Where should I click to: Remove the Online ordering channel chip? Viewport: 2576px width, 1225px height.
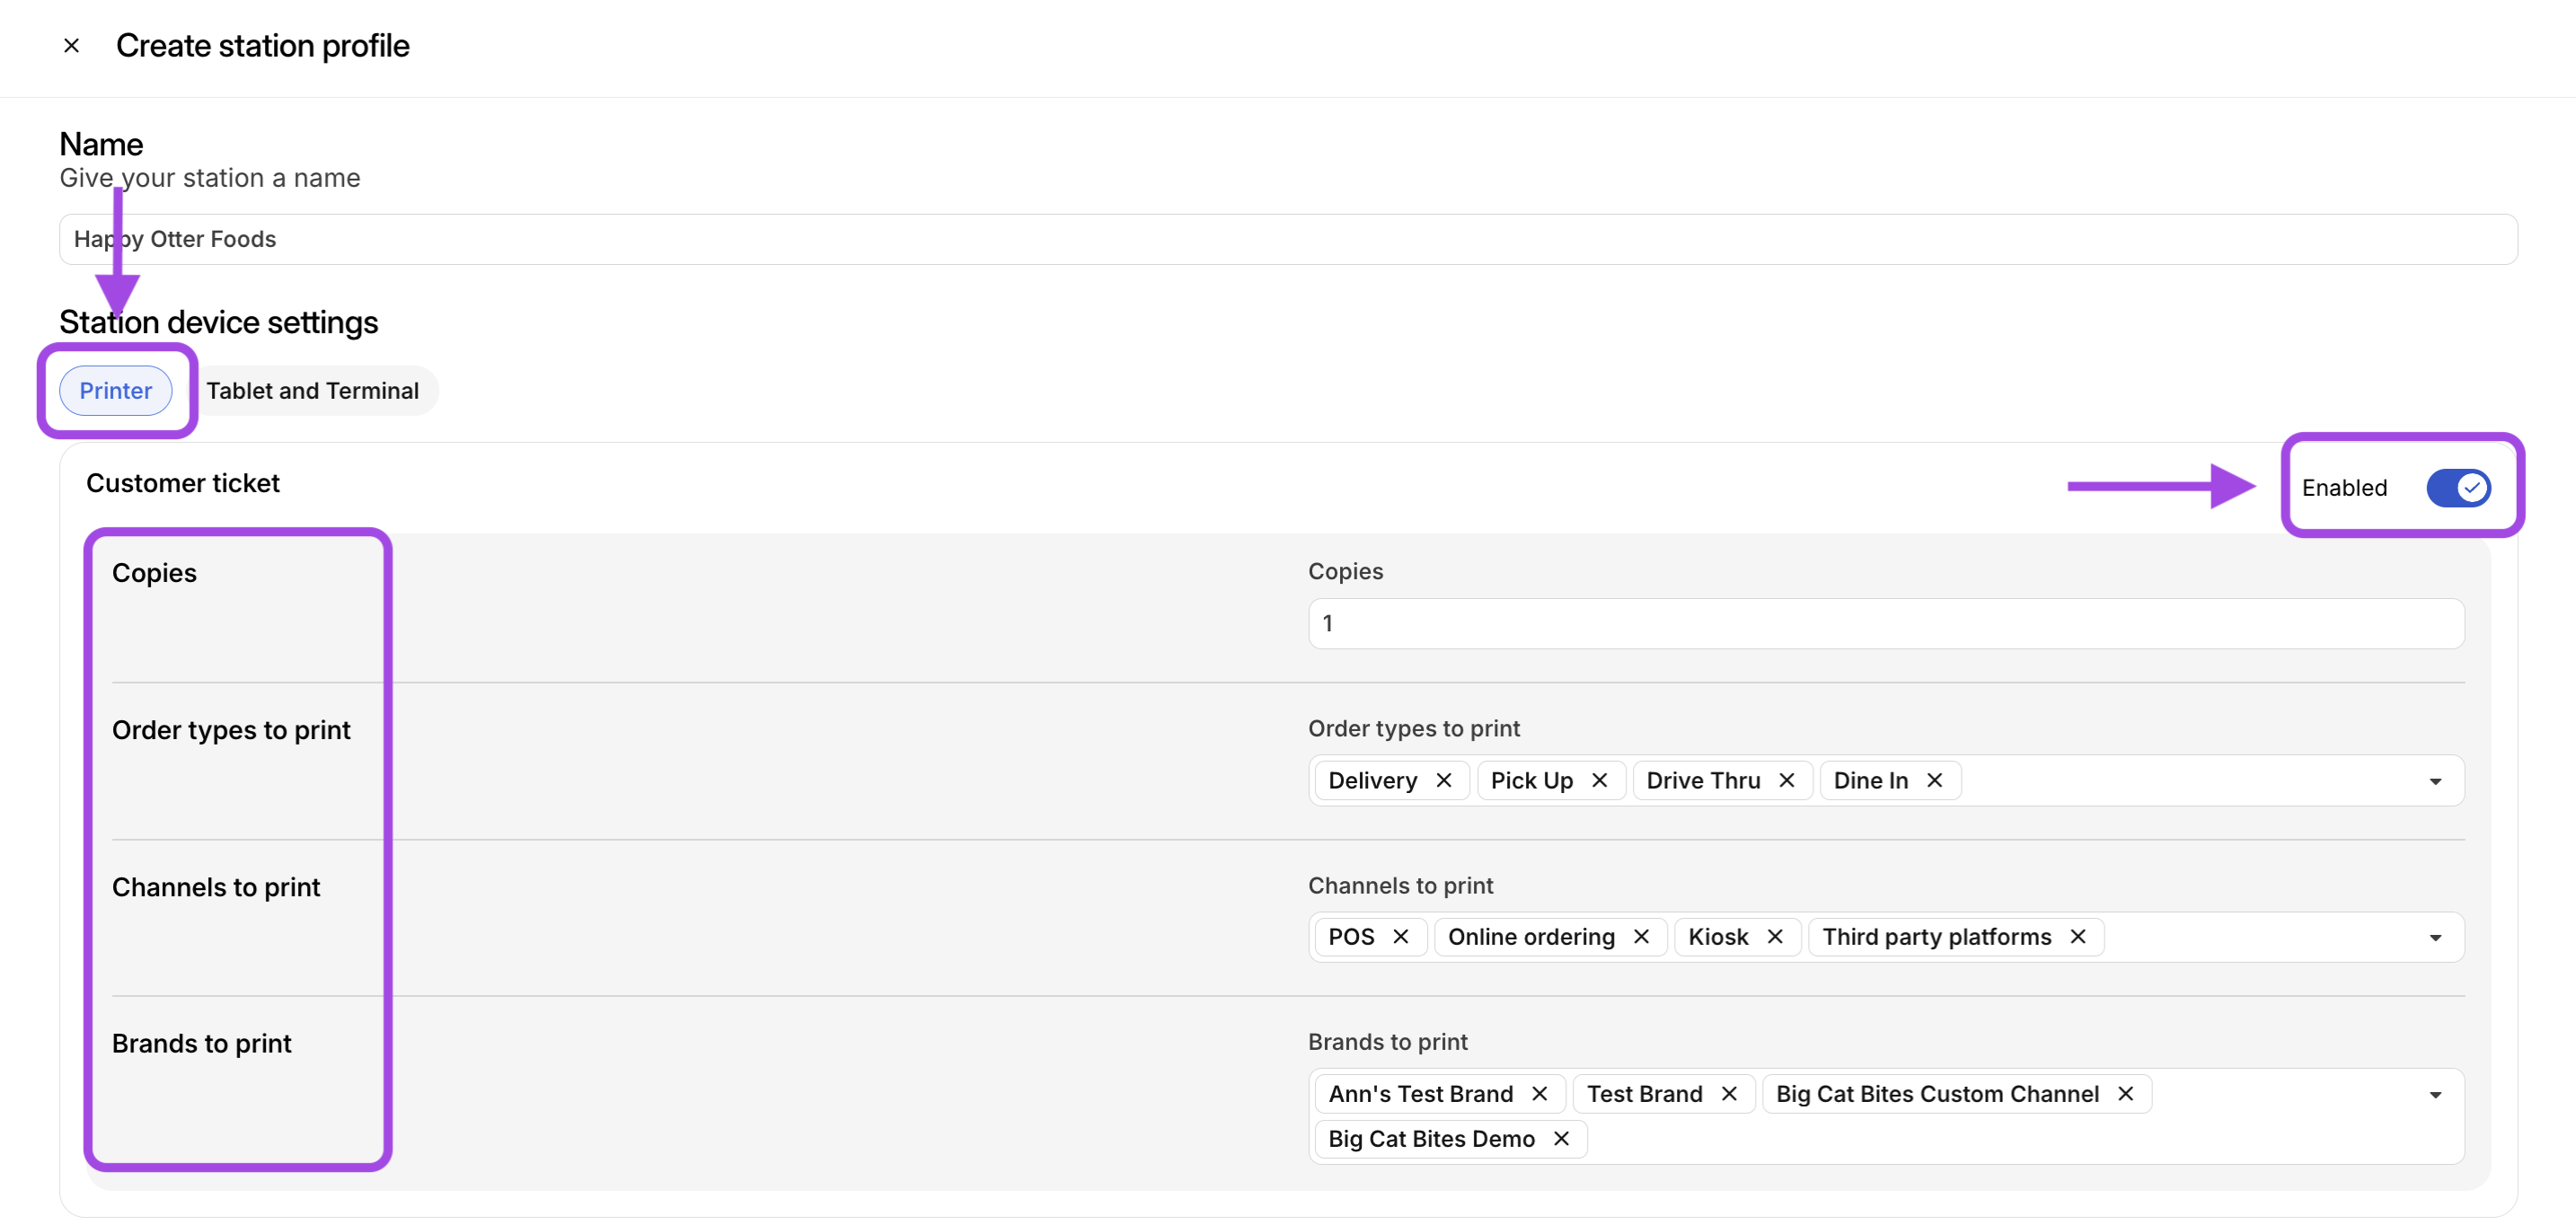pos(1642,937)
